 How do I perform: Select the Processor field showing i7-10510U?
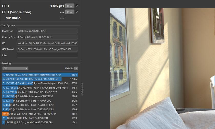point(47,31)
